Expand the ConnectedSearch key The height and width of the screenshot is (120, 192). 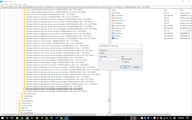[17, 101]
